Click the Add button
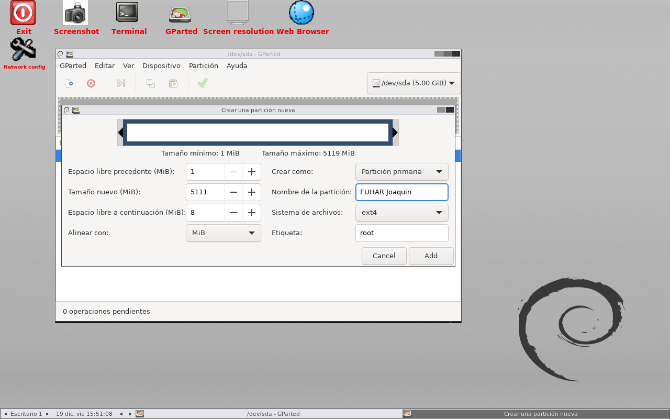 [431, 256]
